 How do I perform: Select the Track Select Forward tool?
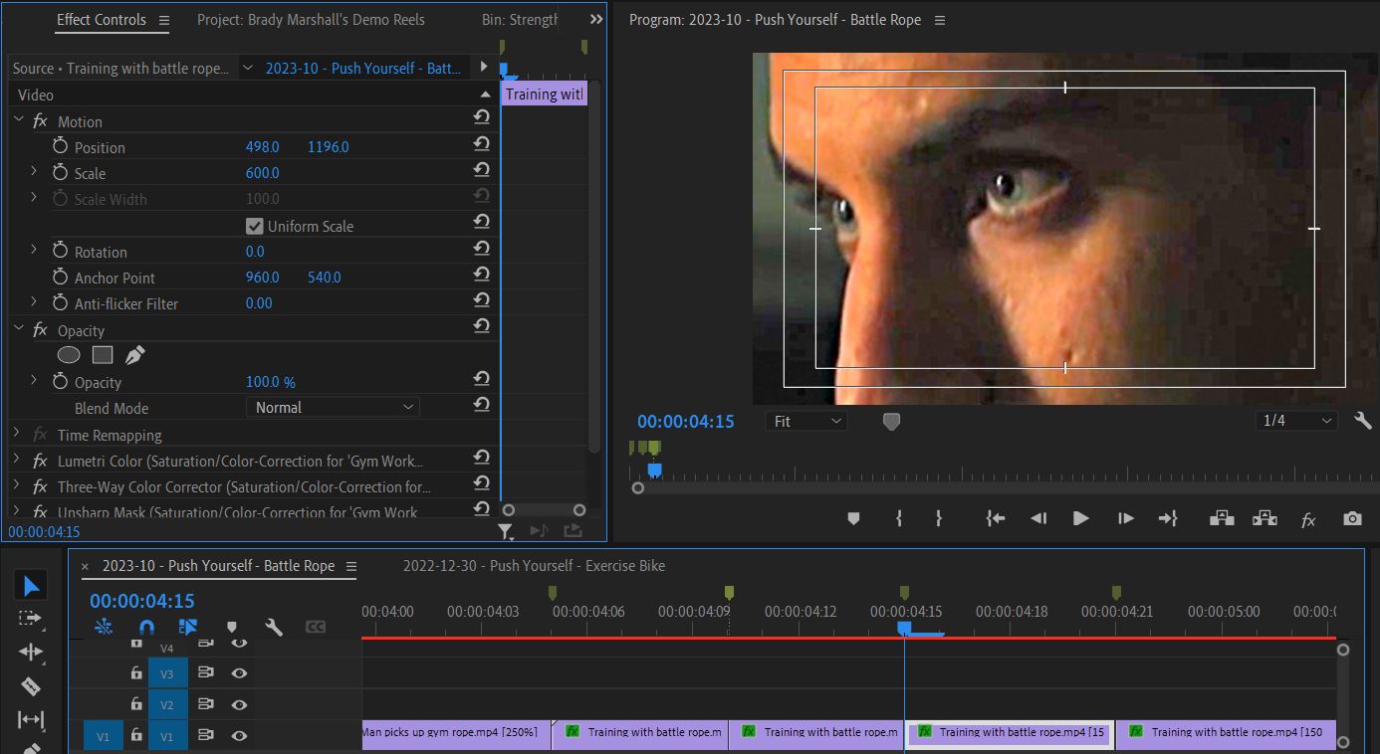[x=31, y=619]
